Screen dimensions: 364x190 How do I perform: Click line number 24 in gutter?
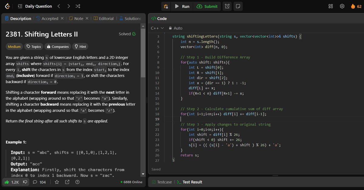[x=157, y=145]
